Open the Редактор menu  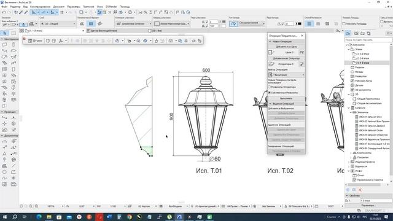[15, 7]
